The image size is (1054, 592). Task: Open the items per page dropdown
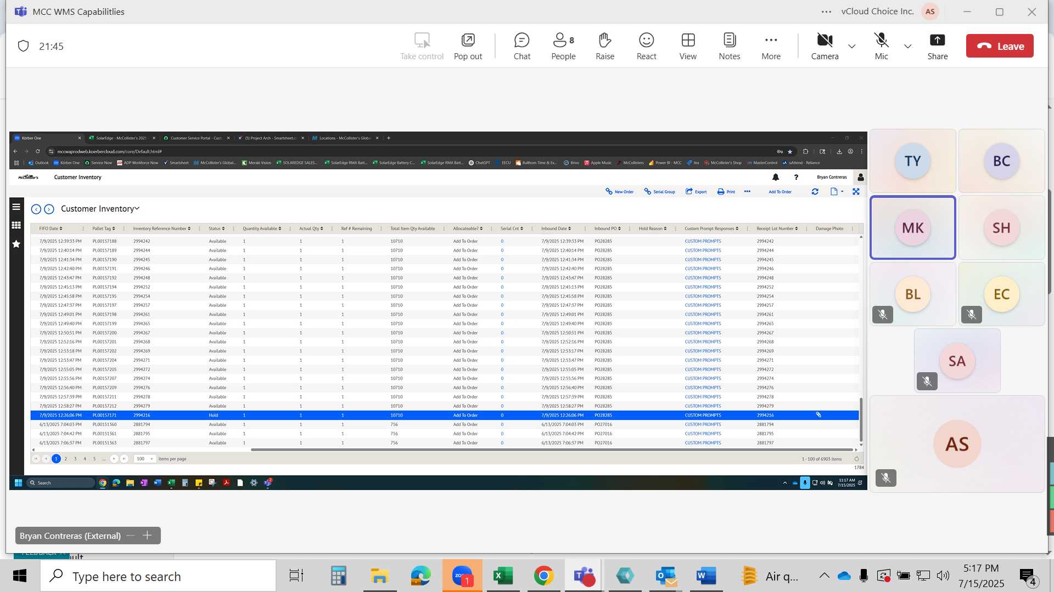point(144,459)
